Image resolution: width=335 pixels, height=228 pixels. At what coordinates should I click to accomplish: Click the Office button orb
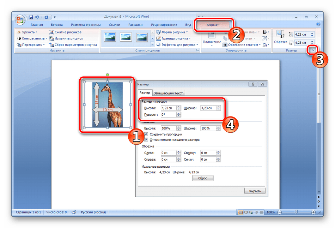(20, 19)
